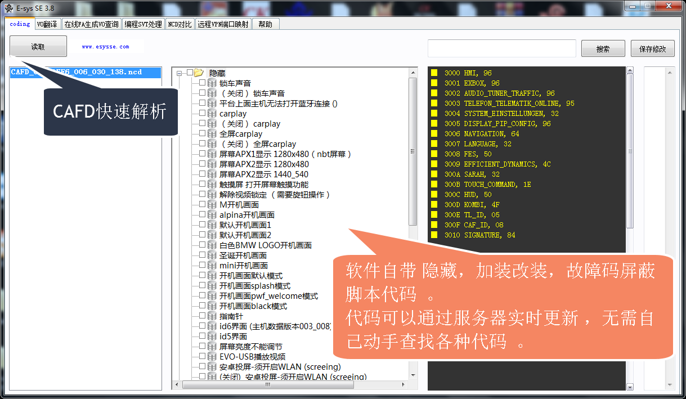Minimize the E-sys SE window
Viewport: 686px width, 399px height.
tap(632, 6)
